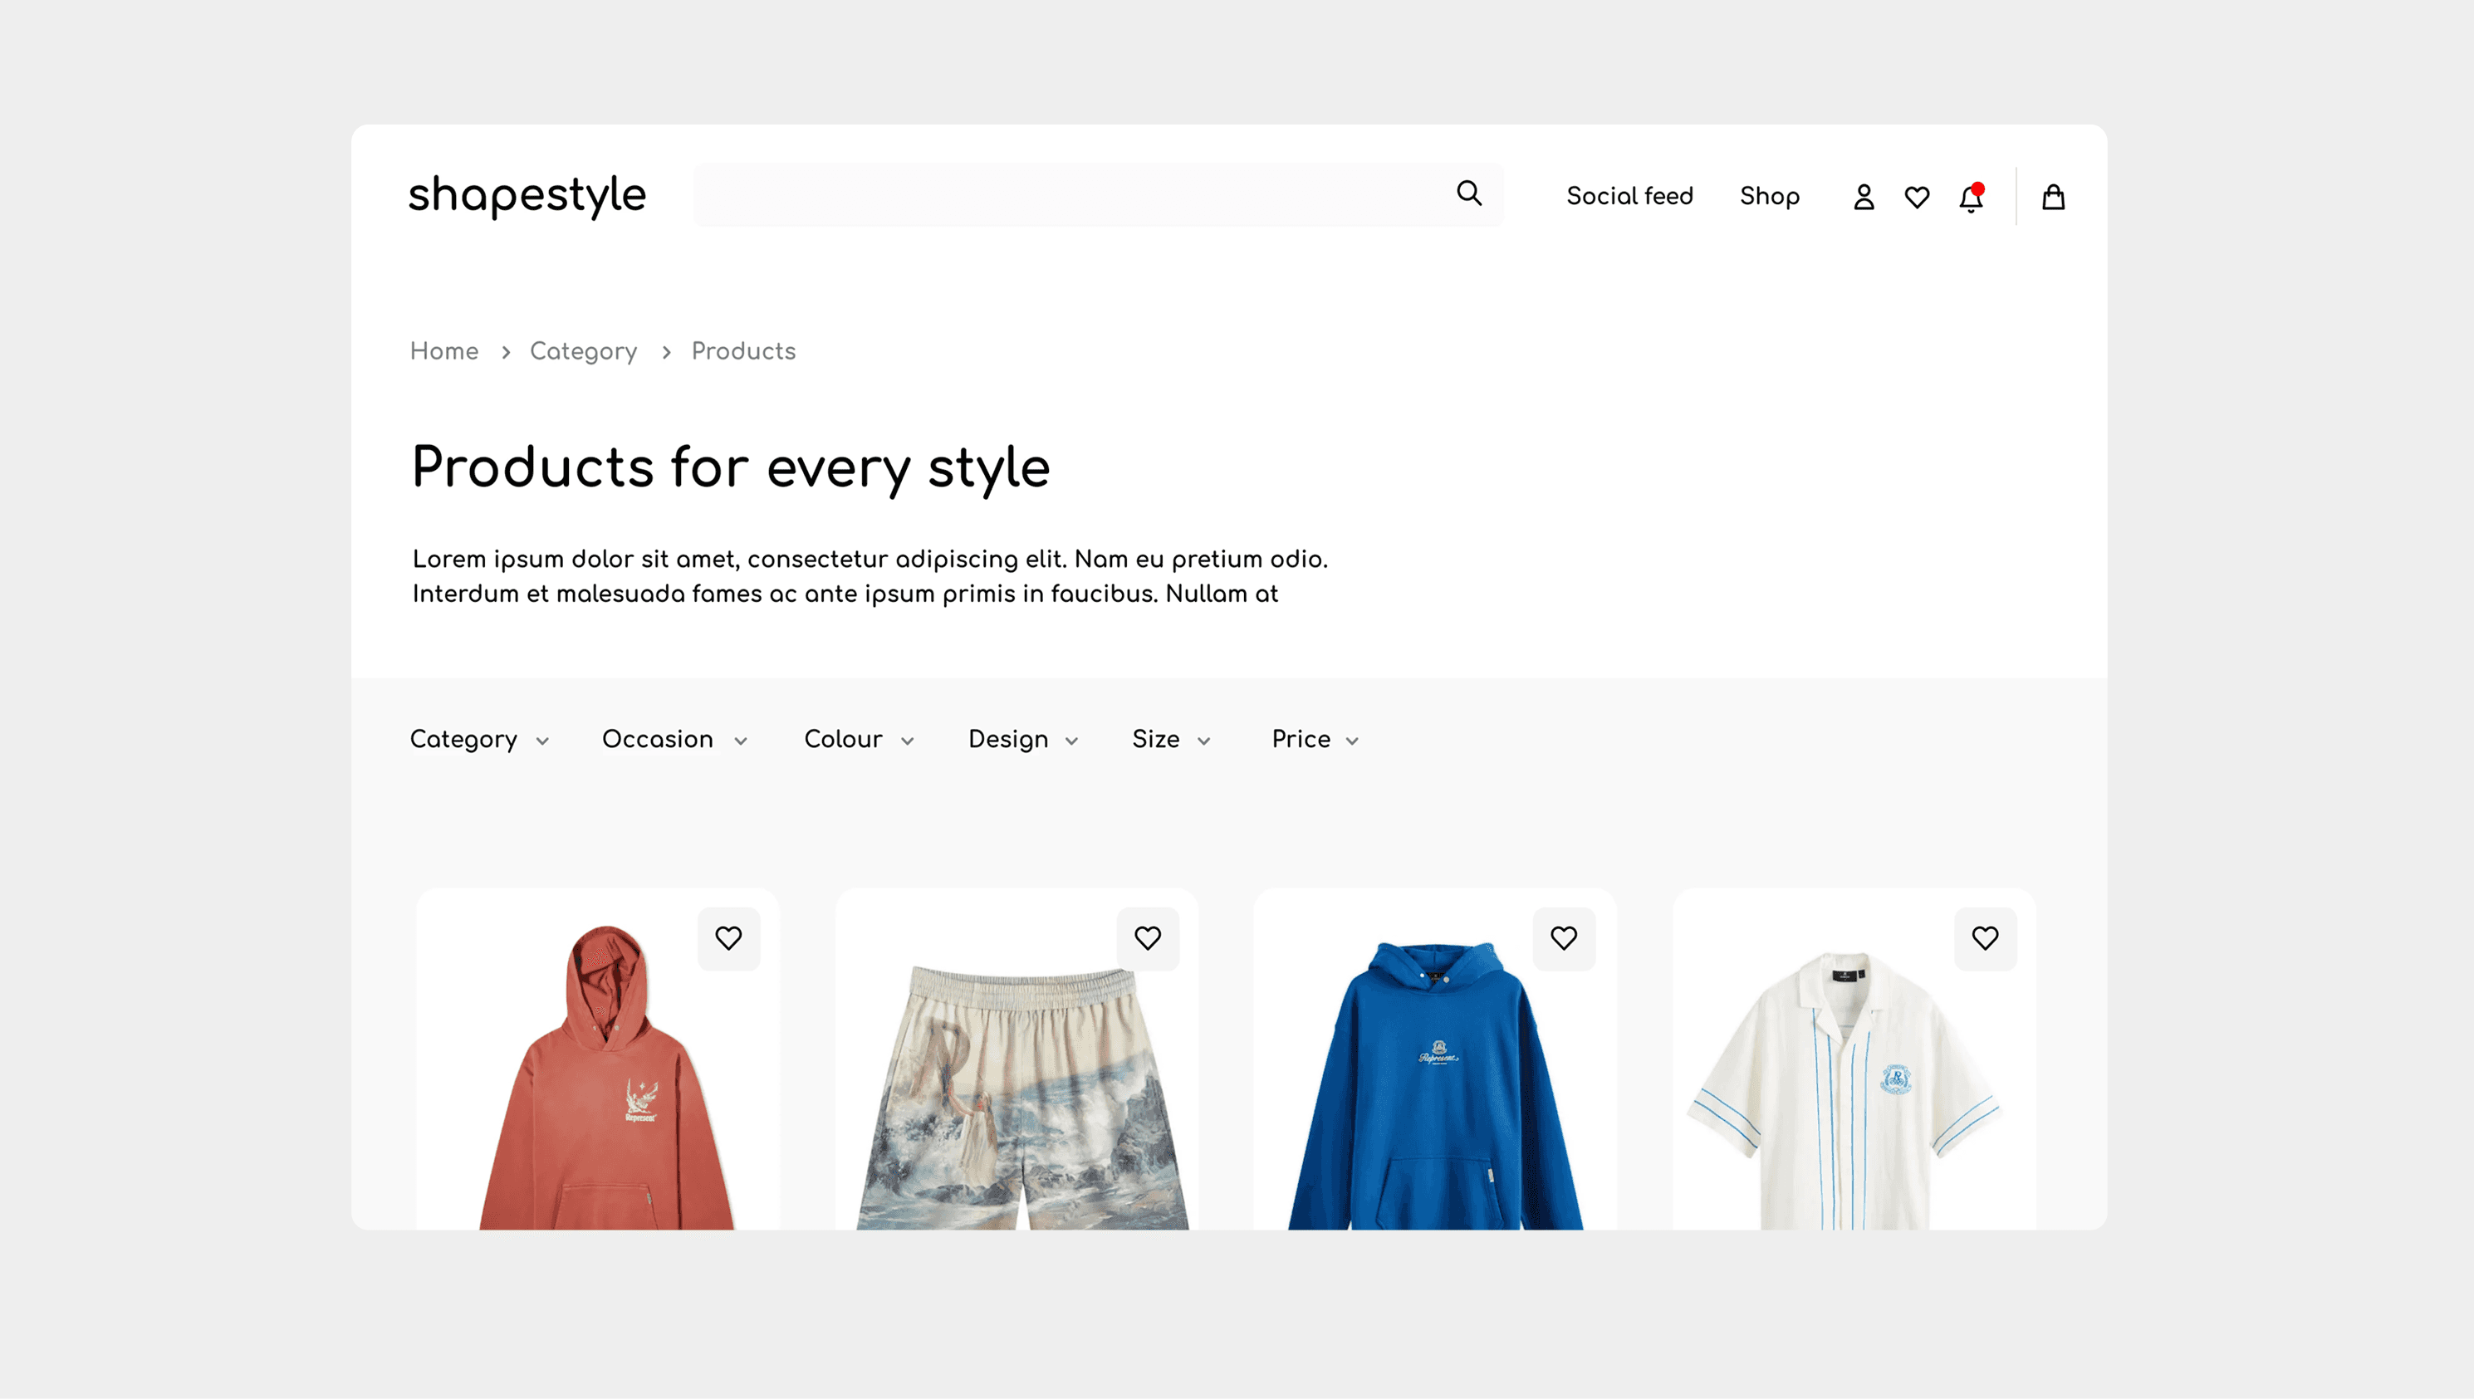Open wishlist heart icon in header
Viewport: 2474px width, 1399px height.
1917,197
